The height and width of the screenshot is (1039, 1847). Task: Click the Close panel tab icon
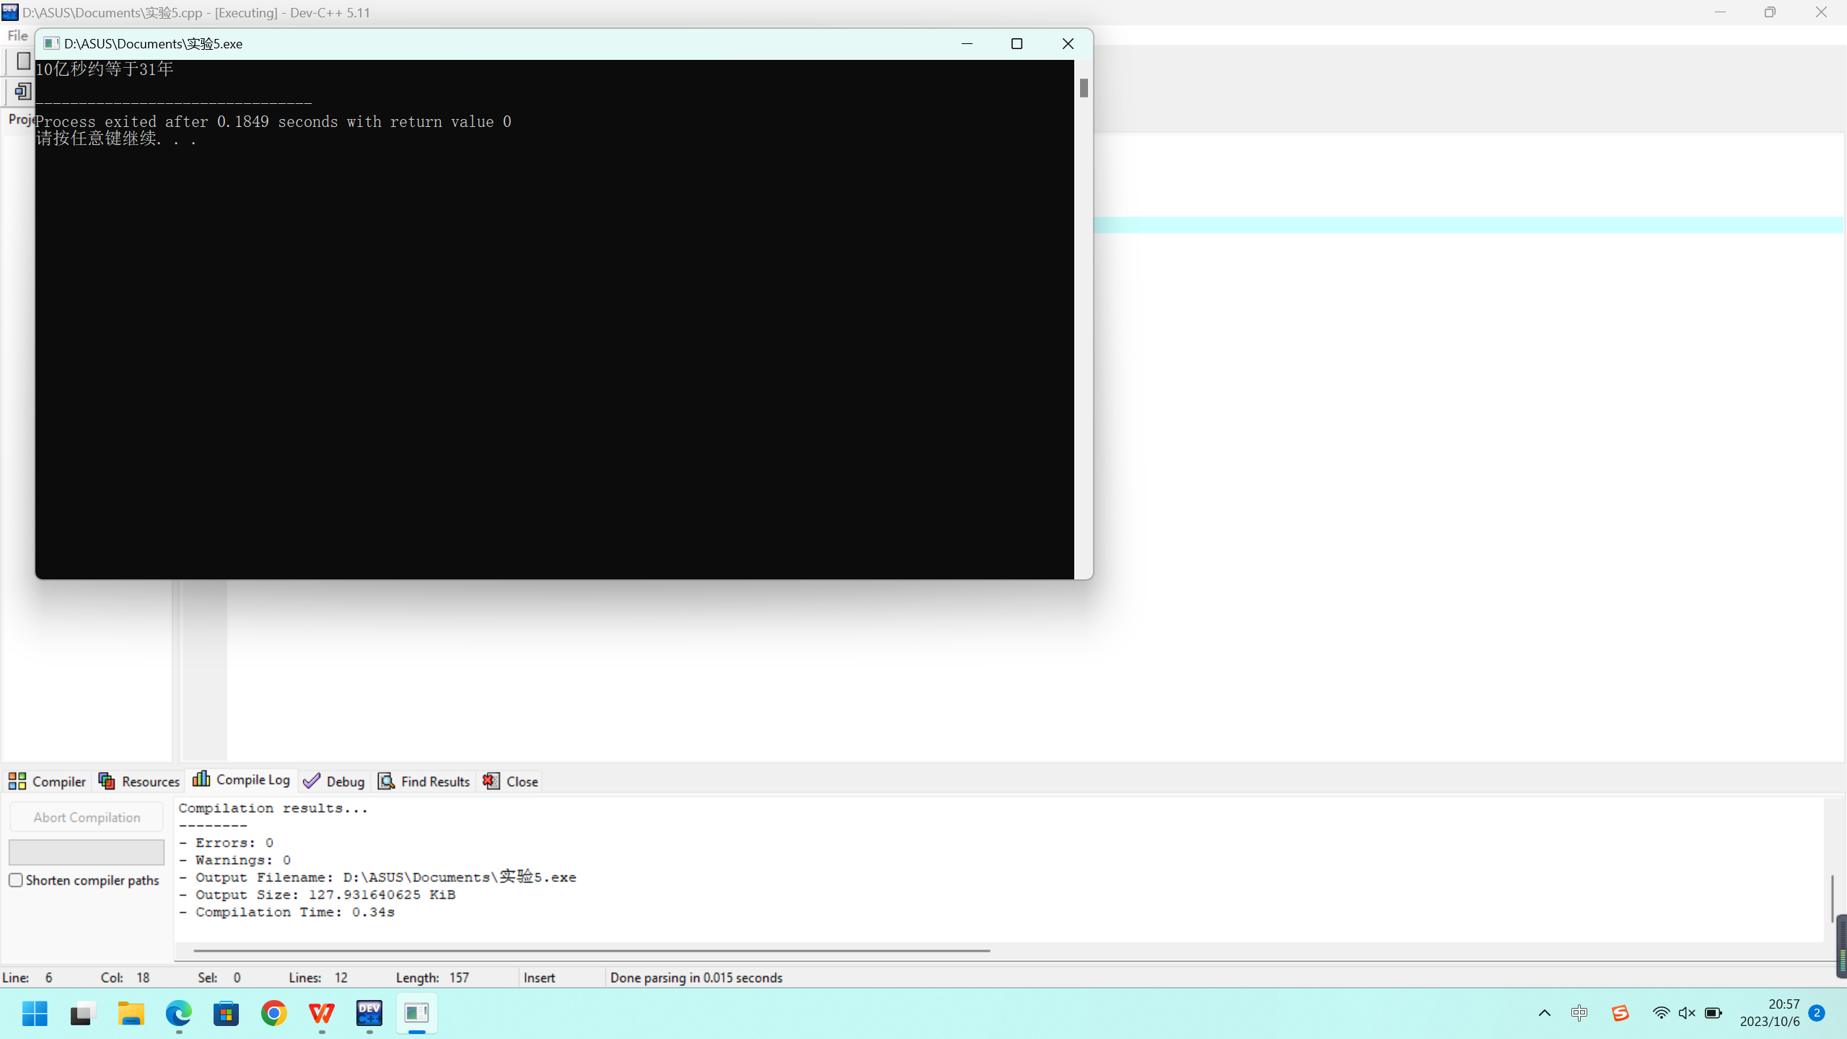[x=491, y=781]
